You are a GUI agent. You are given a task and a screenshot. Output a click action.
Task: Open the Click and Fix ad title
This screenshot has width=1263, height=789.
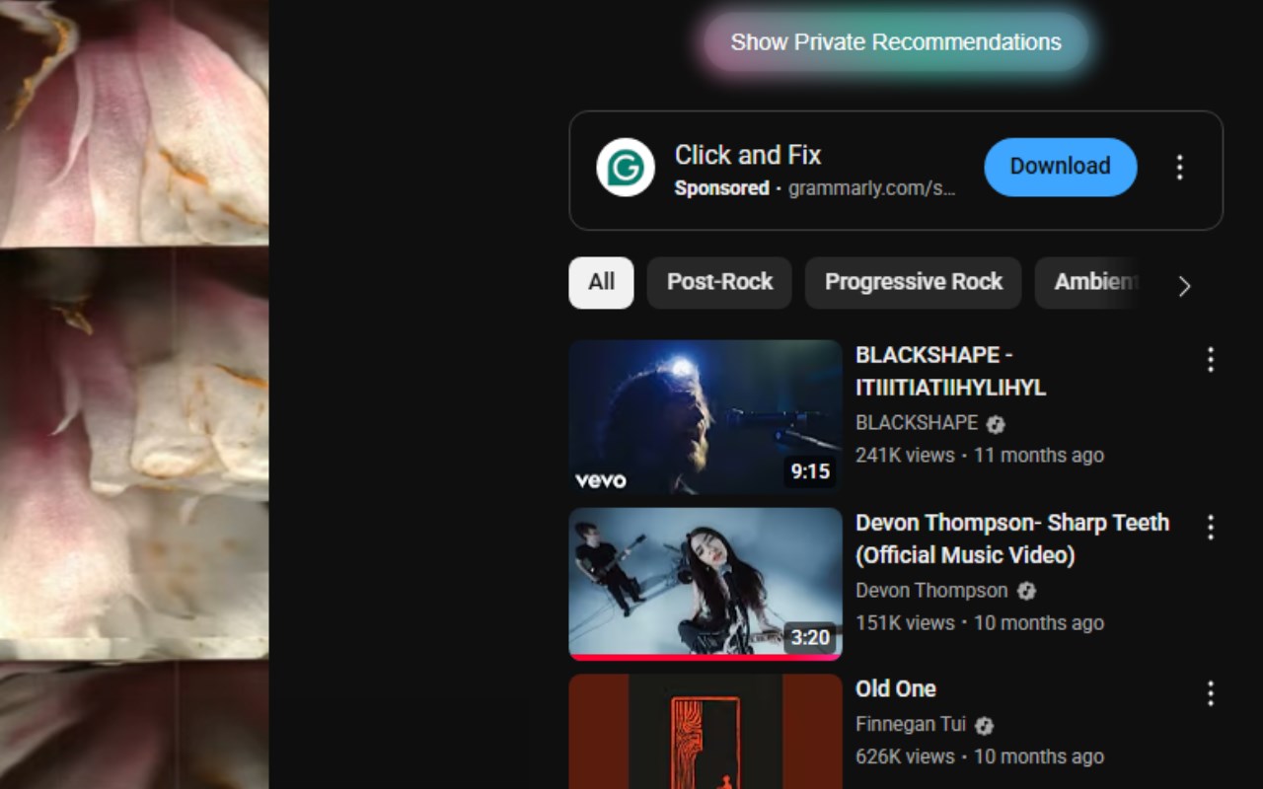click(748, 155)
